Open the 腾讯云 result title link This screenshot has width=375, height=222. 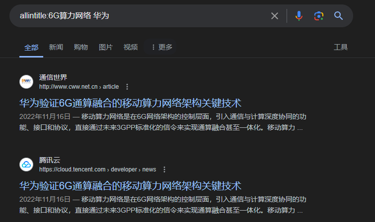tap(130, 186)
